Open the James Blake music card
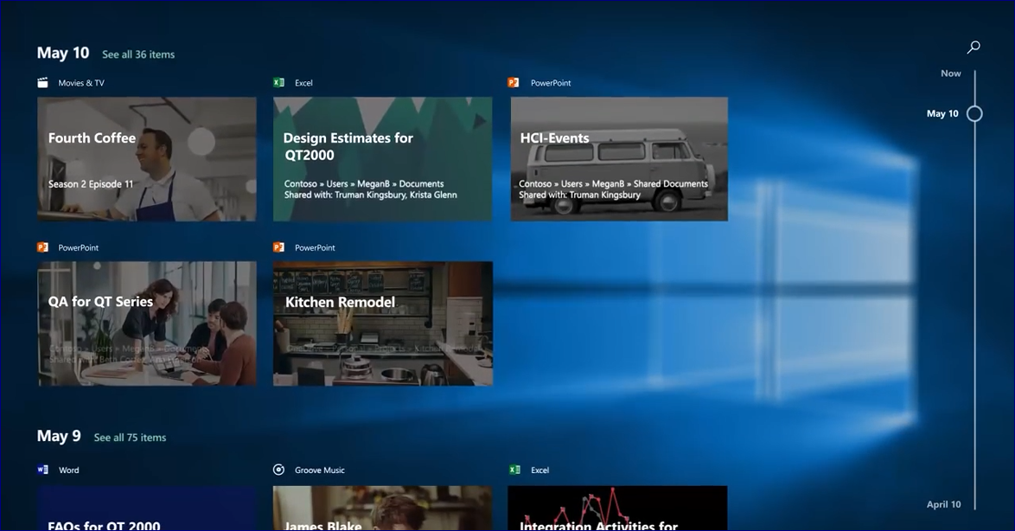1015x531 pixels. (382, 510)
